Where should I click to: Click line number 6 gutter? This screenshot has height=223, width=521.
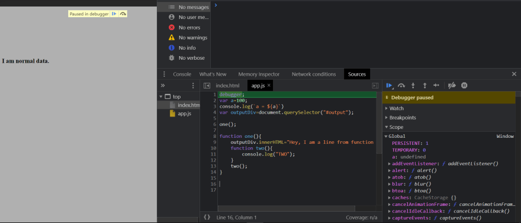click(x=215, y=124)
